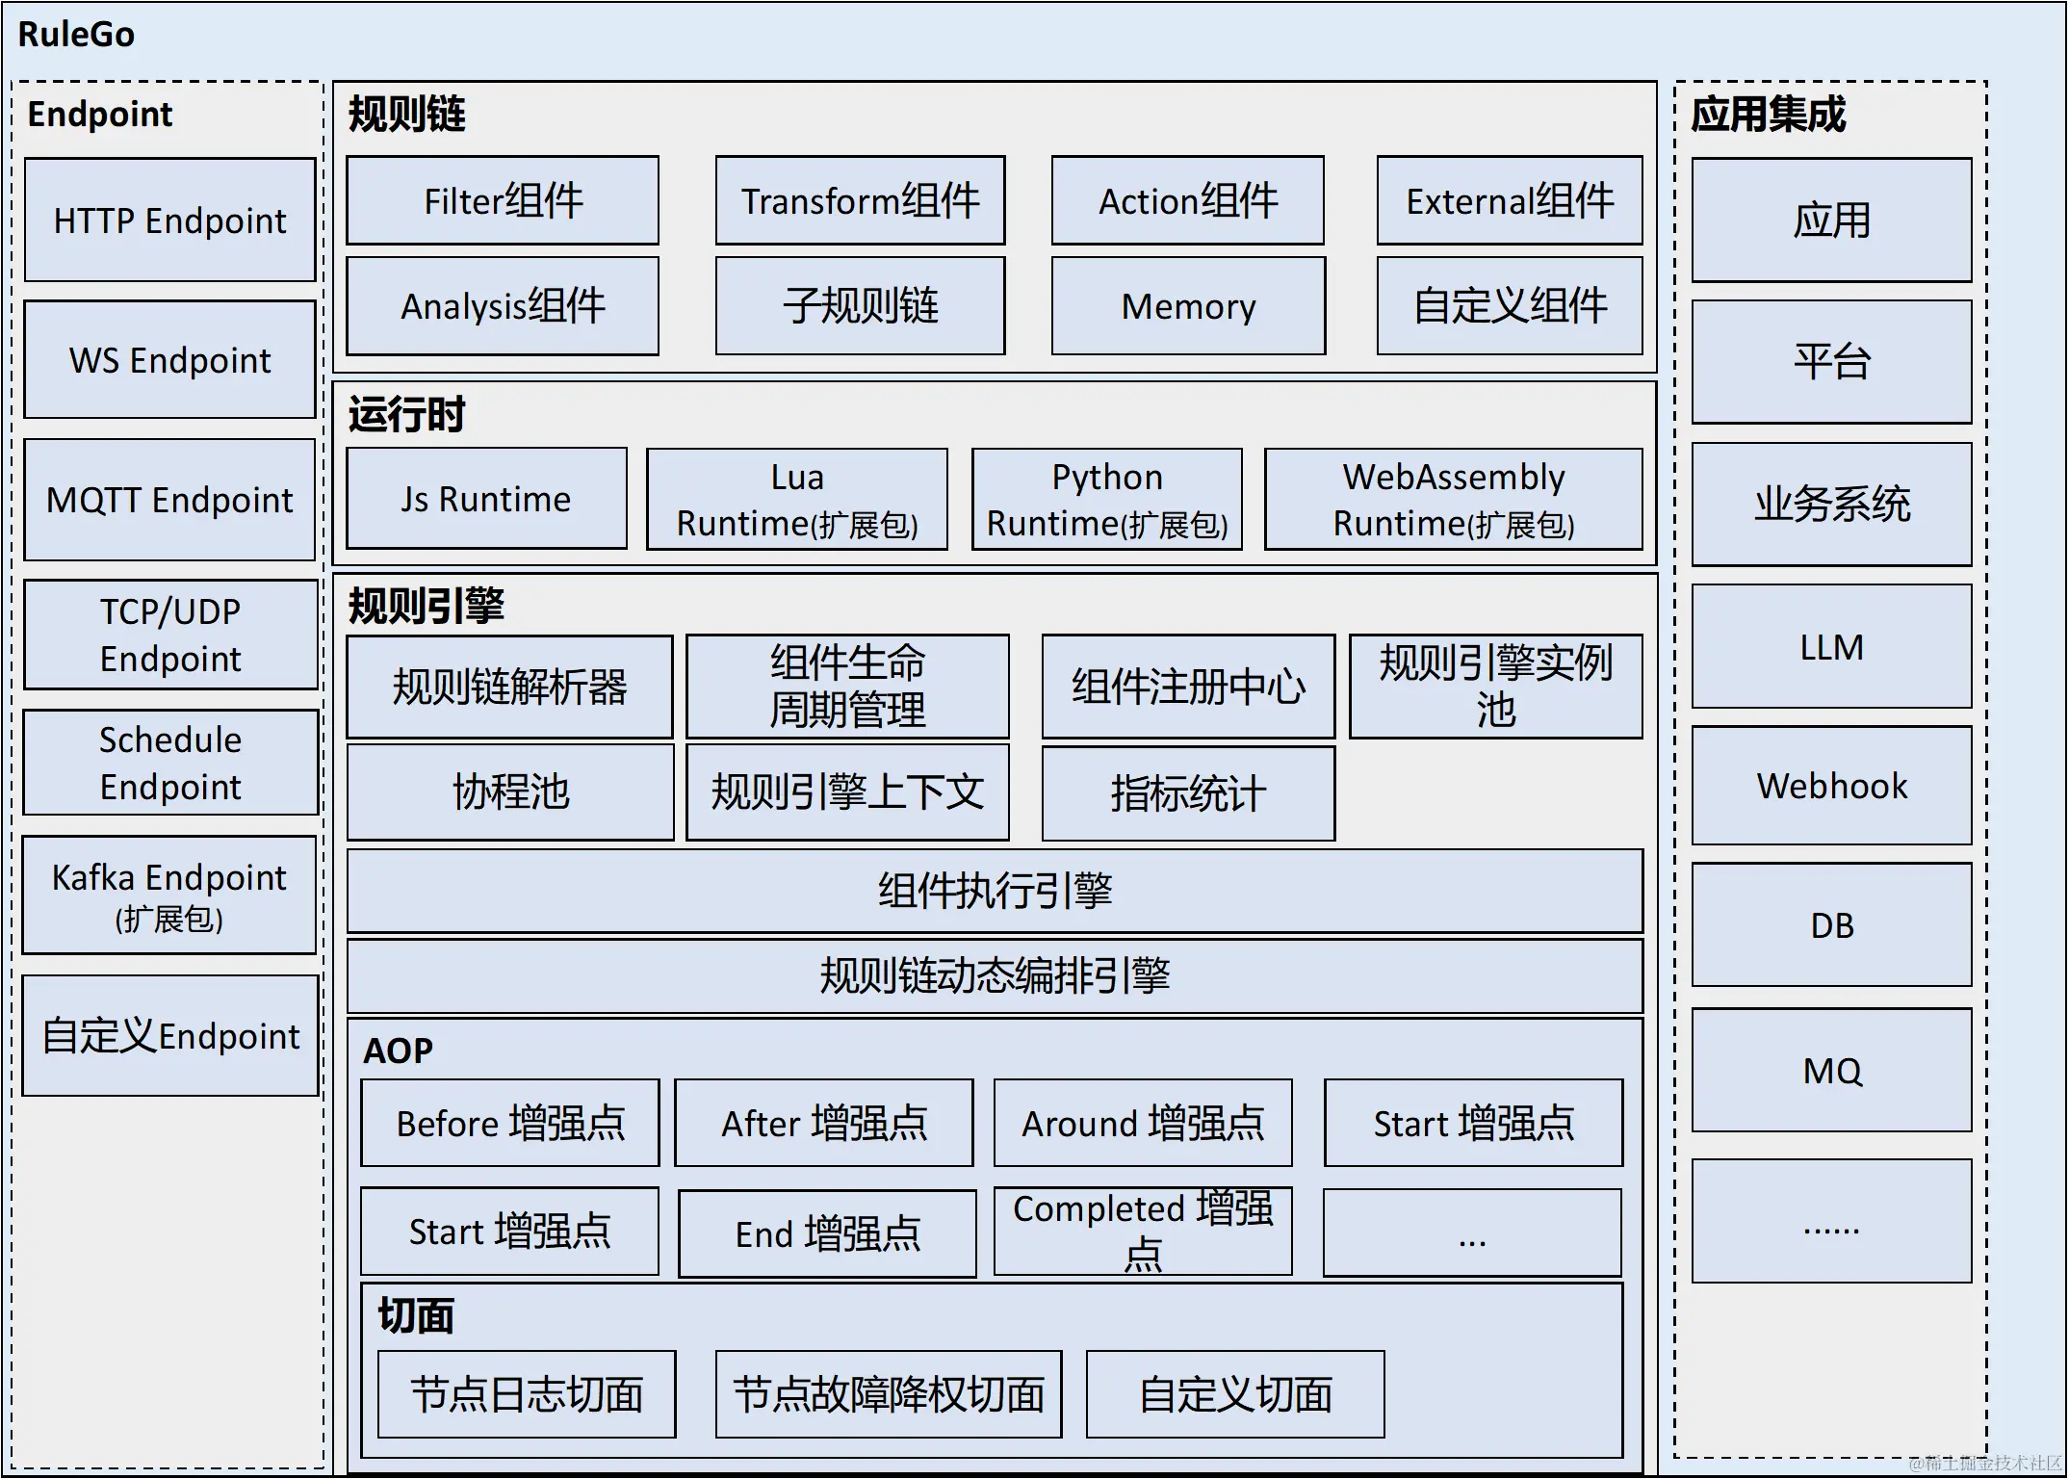Select the 自定义组件 block
The width and height of the screenshot is (2069, 1479).
click(x=1510, y=306)
